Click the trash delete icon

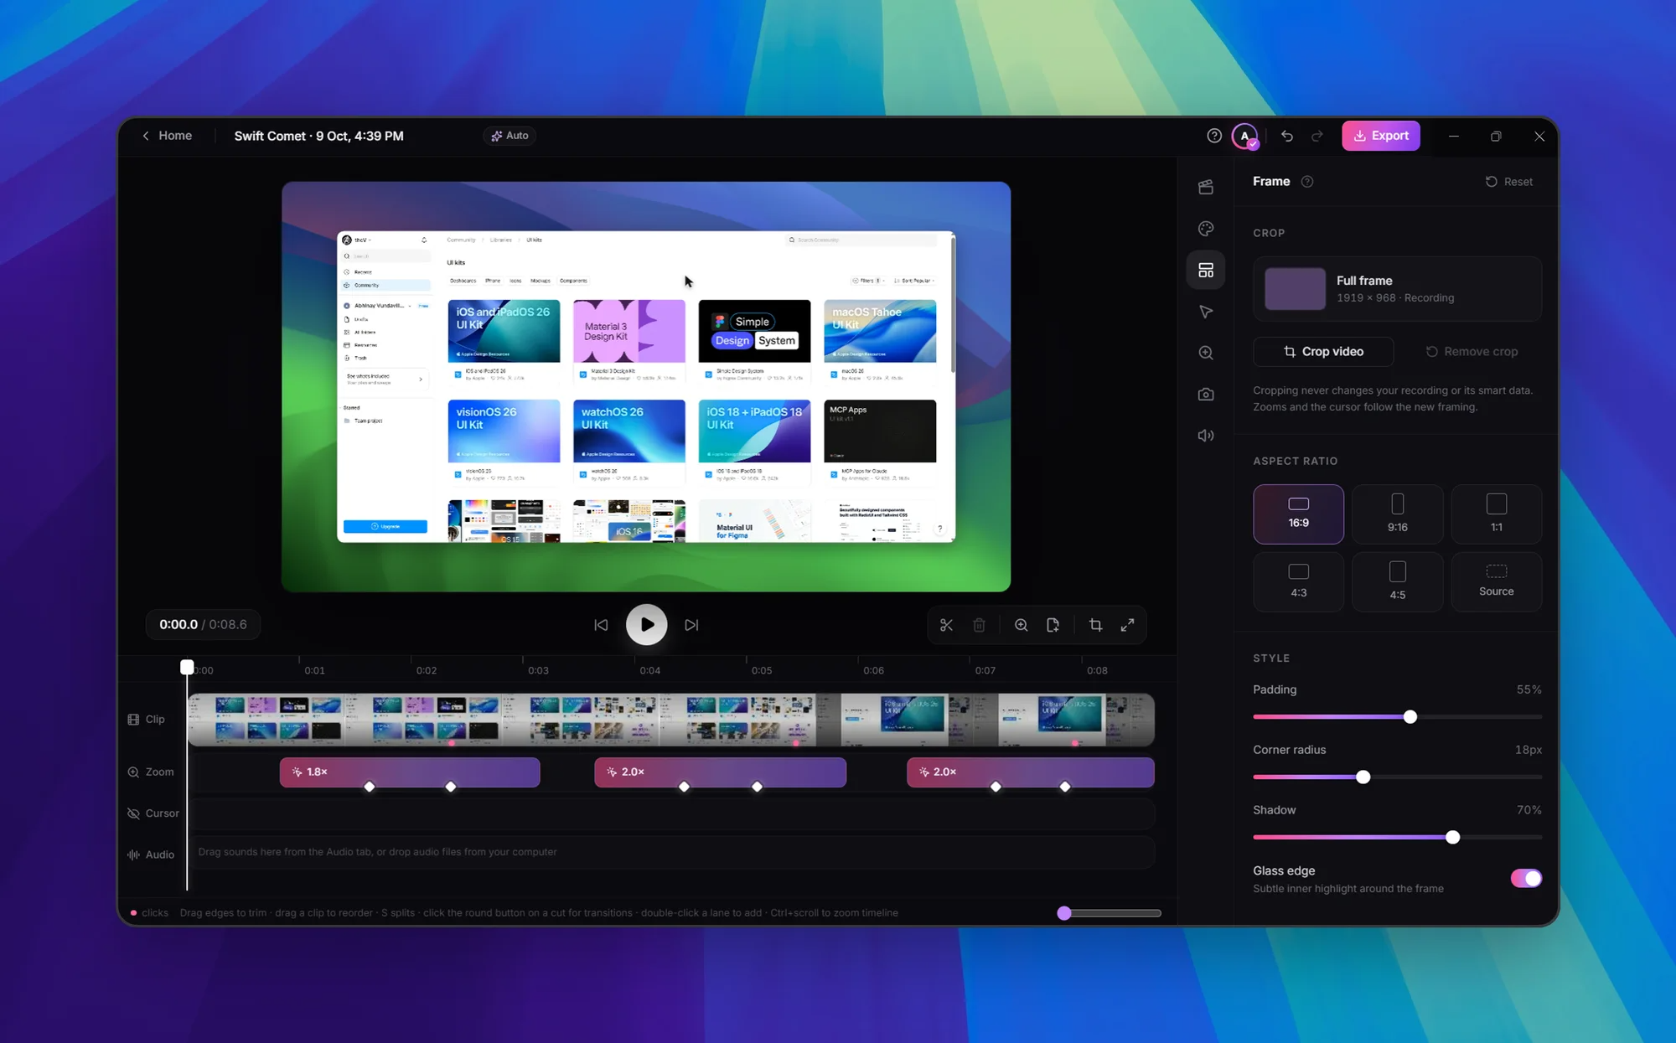tap(979, 625)
